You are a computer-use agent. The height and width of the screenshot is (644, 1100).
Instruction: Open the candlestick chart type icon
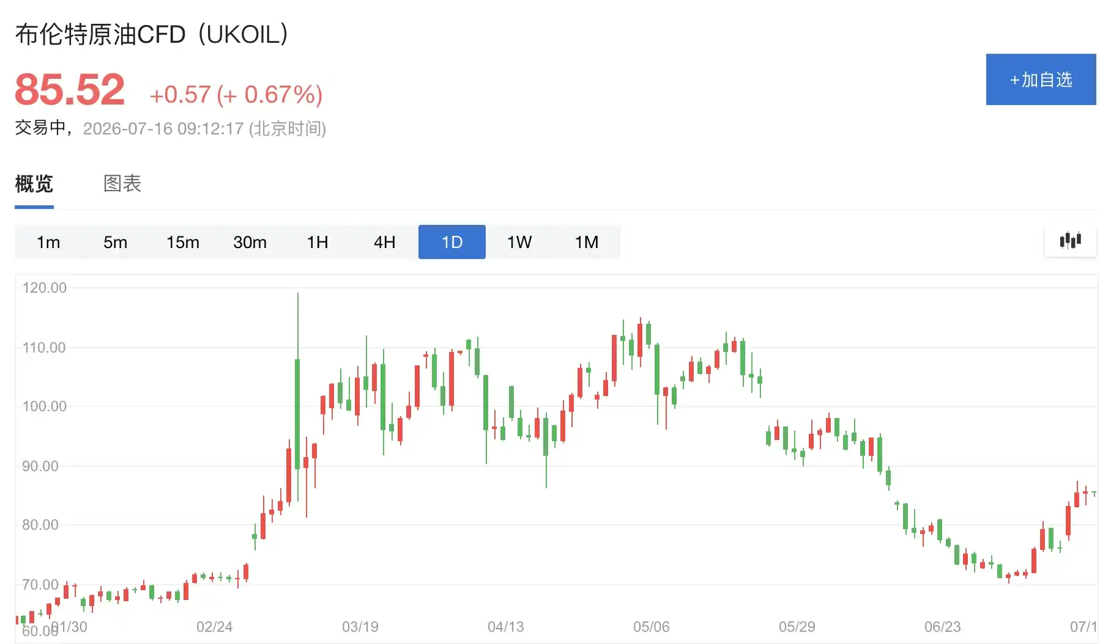point(1070,241)
